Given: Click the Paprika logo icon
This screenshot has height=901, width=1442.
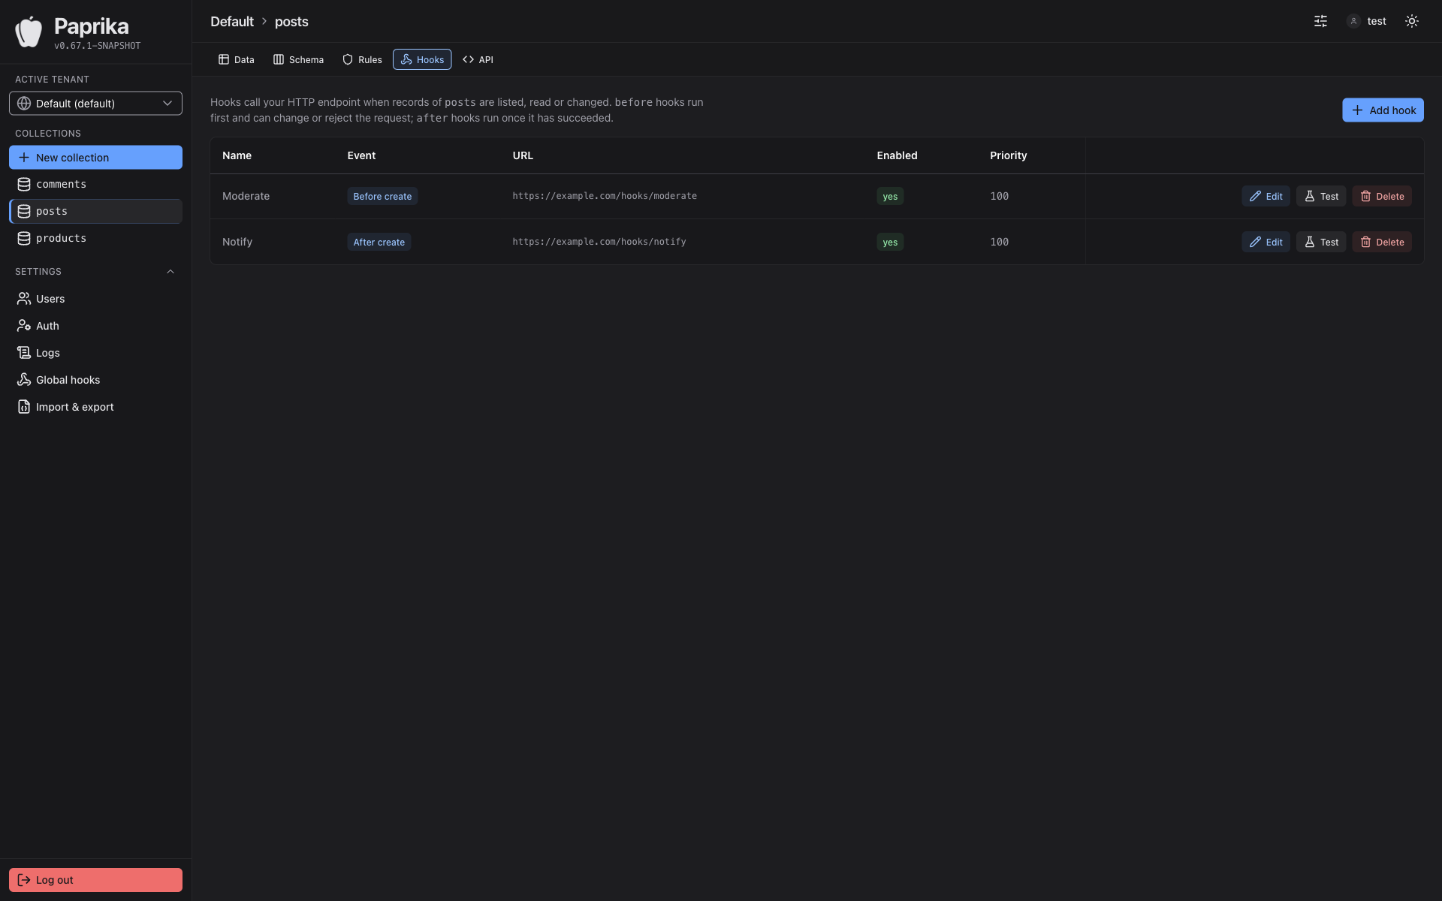Looking at the screenshot, I should [x=29, y=32].
